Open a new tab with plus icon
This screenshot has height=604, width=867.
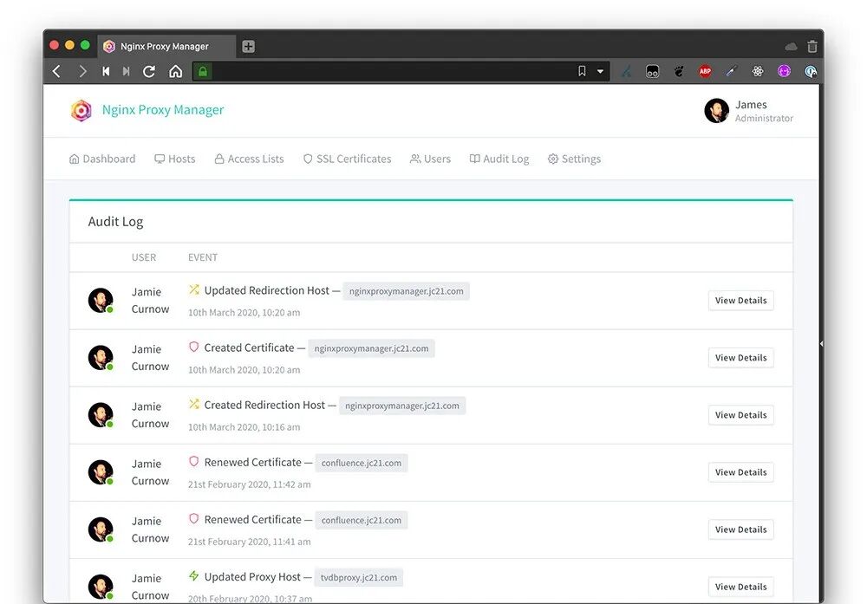pos(248,47)
